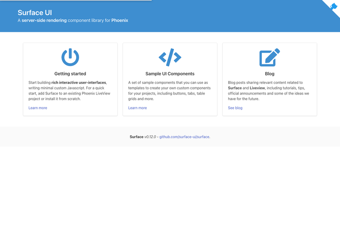Click the Getting started power icon

70,57
